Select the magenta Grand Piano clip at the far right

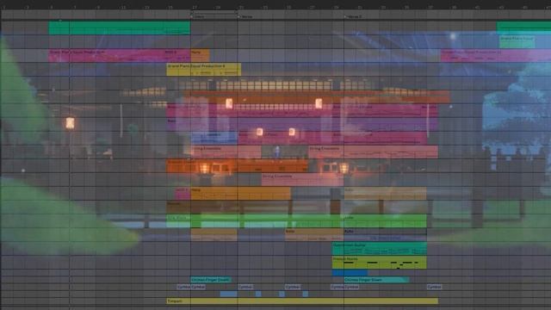point(496,55)
